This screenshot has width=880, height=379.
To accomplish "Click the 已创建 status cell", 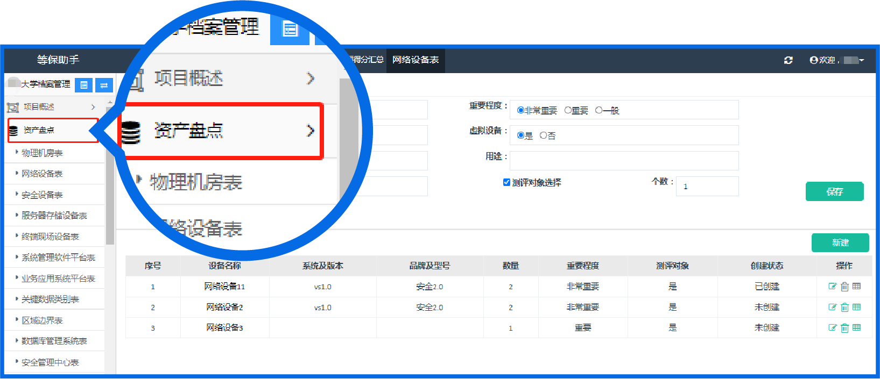I will click(767, 287).
